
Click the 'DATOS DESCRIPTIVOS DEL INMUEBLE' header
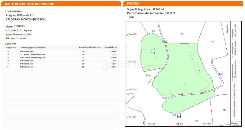(30, 4)
